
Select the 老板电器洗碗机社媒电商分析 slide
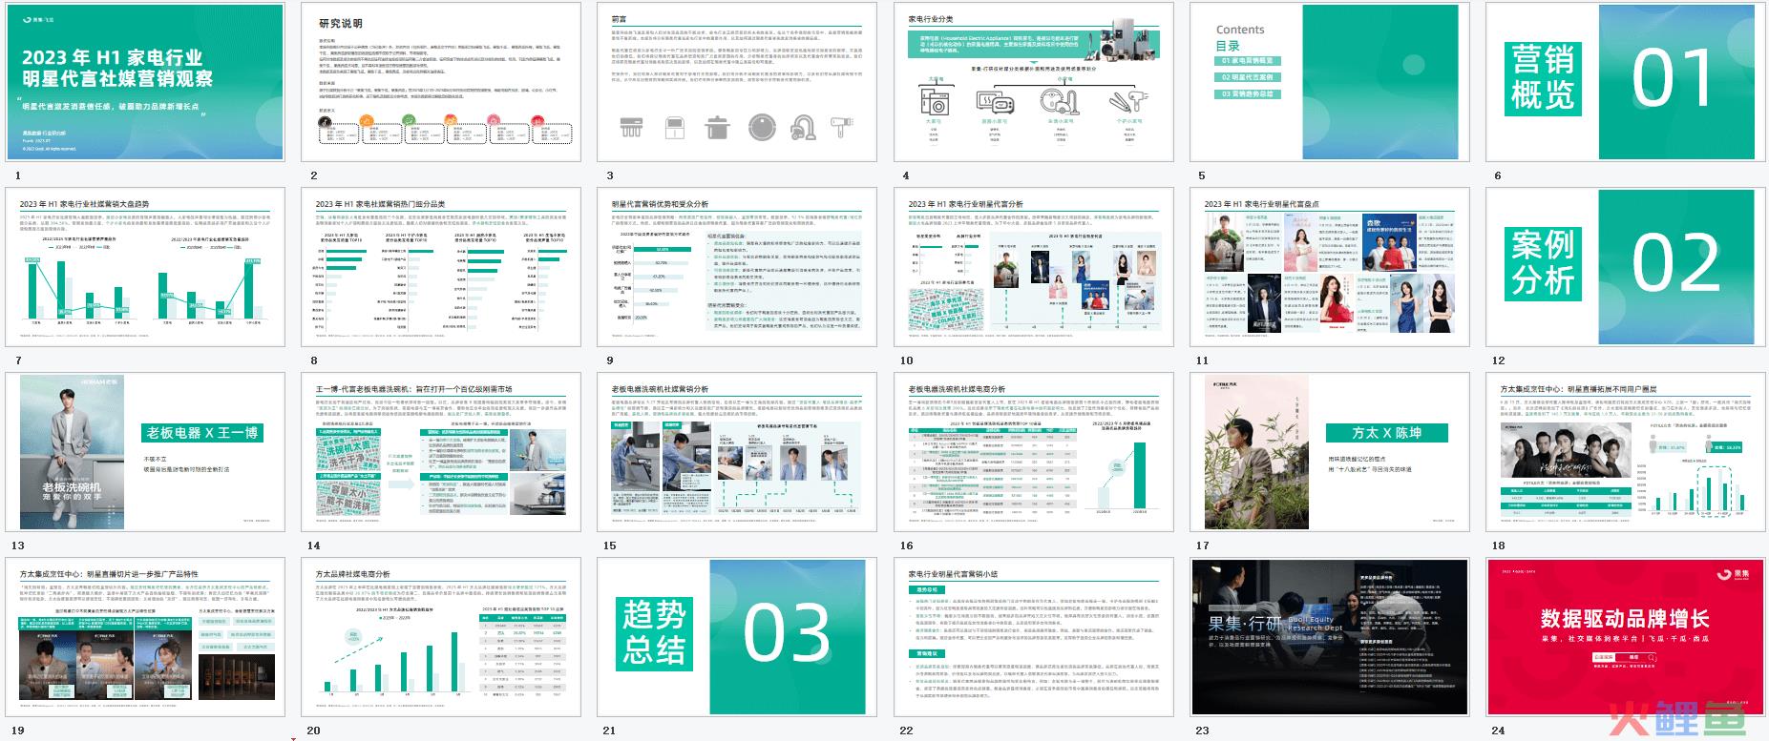point(1034,452)
